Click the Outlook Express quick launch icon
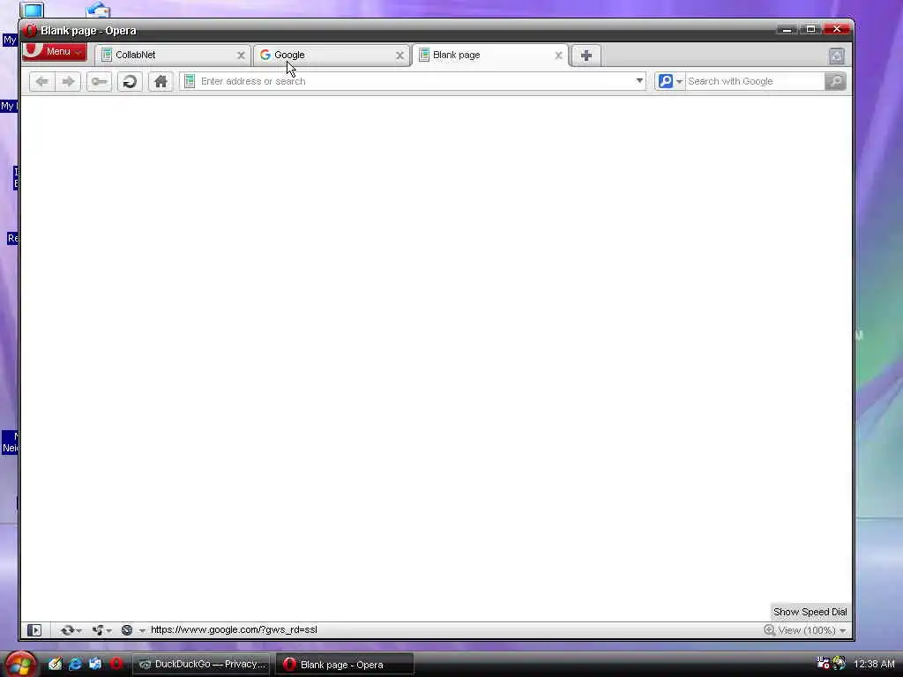The width and height of the screenshot is (903, 677). pos(95,664)
